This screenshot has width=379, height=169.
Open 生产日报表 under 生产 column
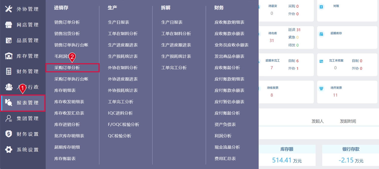coord(118,22)
